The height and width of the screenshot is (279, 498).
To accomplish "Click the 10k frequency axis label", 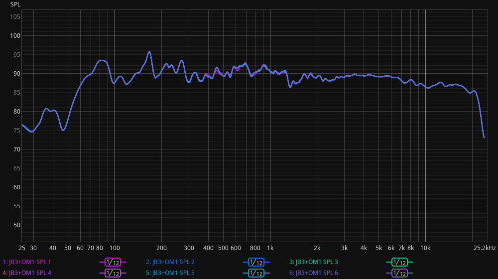I will (x=425, y=248).
